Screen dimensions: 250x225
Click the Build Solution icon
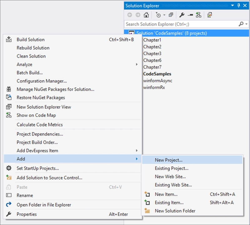coord(9,39)
